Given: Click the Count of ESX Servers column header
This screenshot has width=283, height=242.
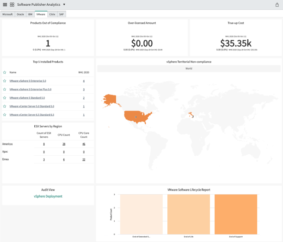Looking at the screenshot, I should pos(44,135).
